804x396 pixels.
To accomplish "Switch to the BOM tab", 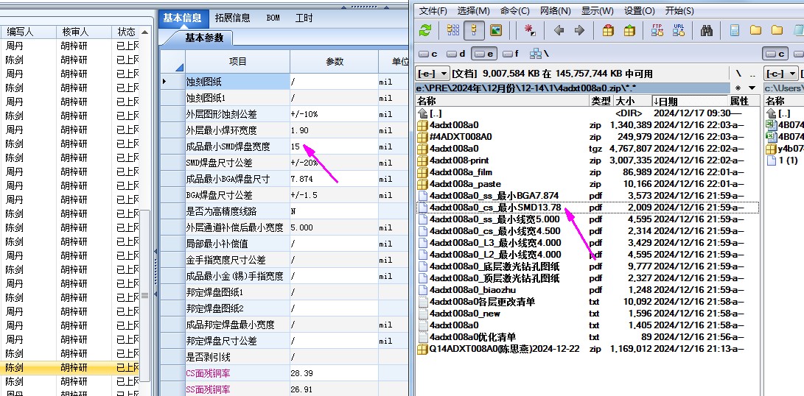I will [x=273, y=18].
